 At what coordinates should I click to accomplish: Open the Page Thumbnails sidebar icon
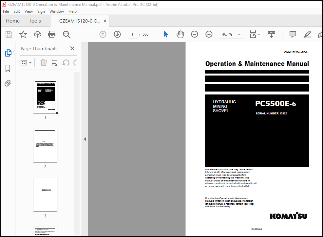point(8,53)
